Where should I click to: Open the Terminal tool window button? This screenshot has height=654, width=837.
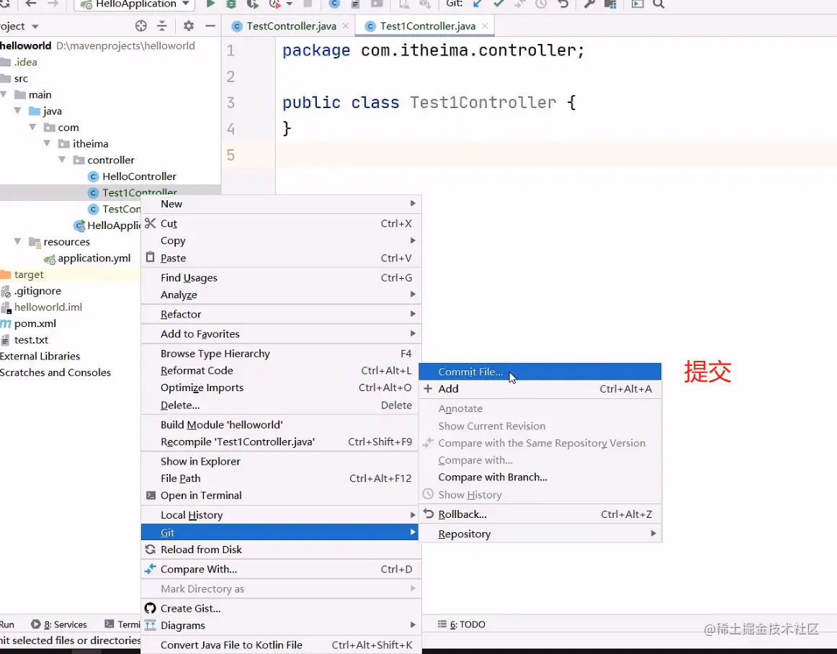click(x=122, y=624)
